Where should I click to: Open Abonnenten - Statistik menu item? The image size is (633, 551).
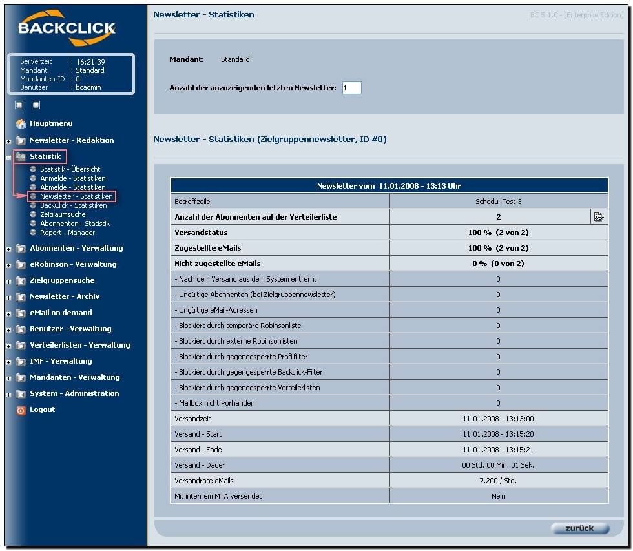[x=75, y=224]
